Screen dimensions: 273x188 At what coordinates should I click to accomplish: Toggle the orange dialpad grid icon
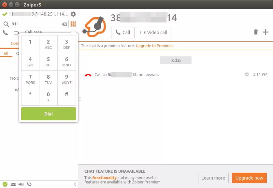click(x=73, y=24)
